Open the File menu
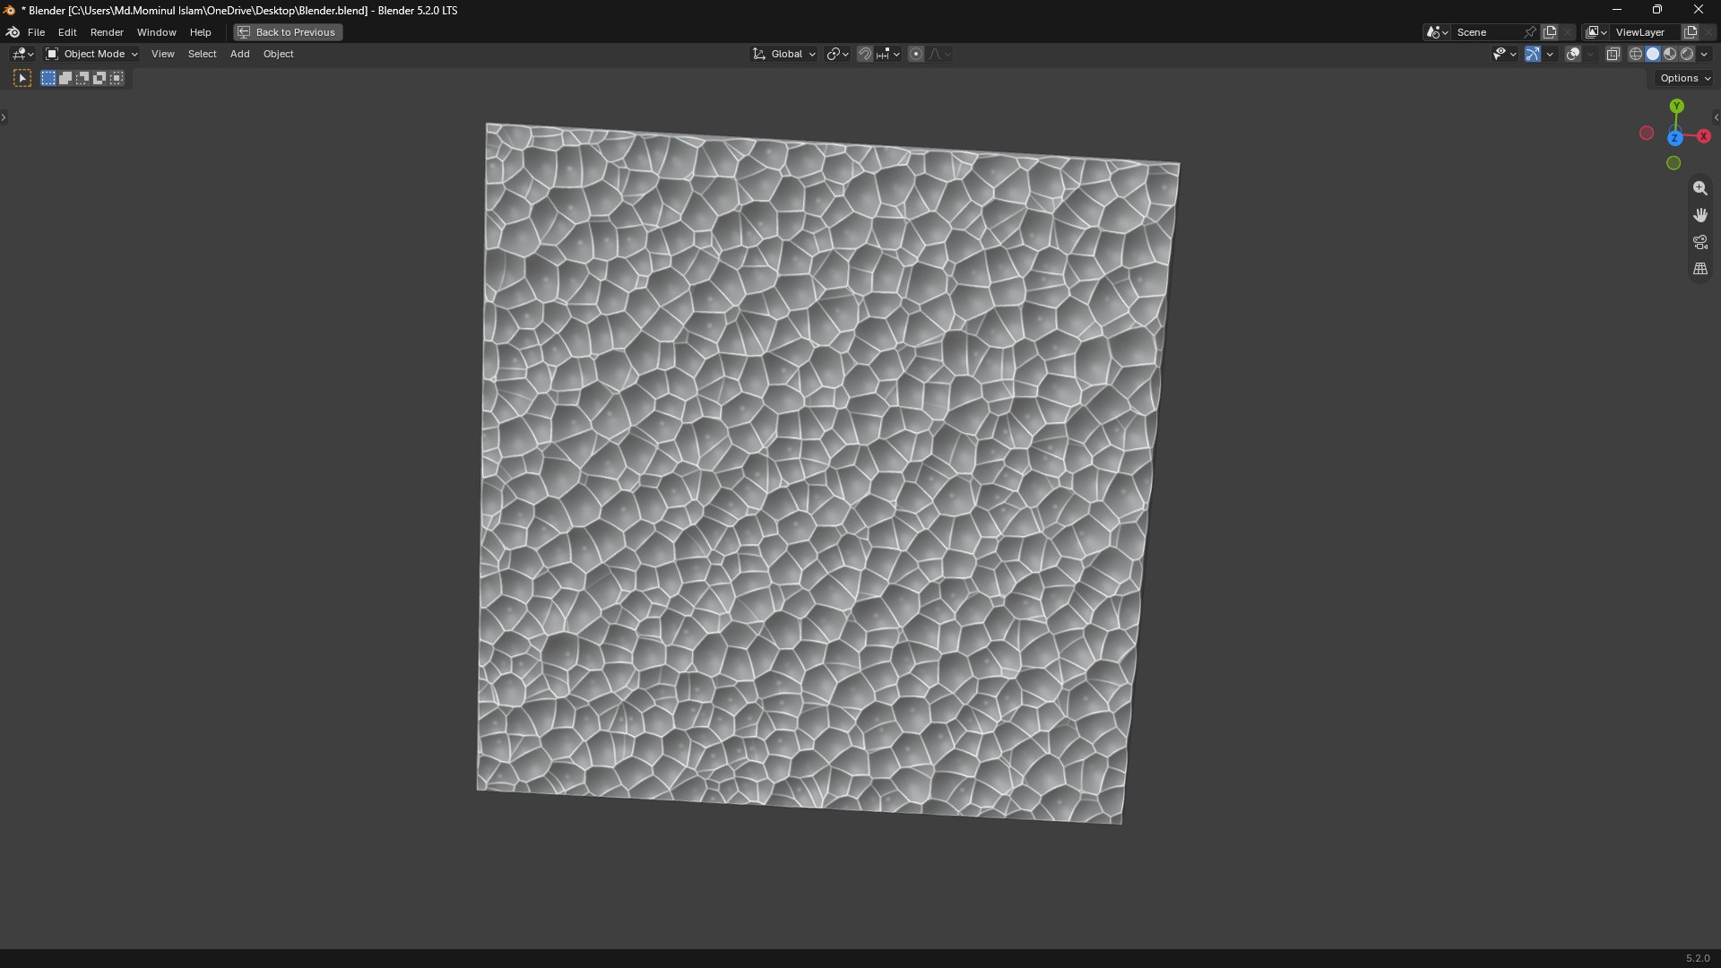 click(36, 32)
